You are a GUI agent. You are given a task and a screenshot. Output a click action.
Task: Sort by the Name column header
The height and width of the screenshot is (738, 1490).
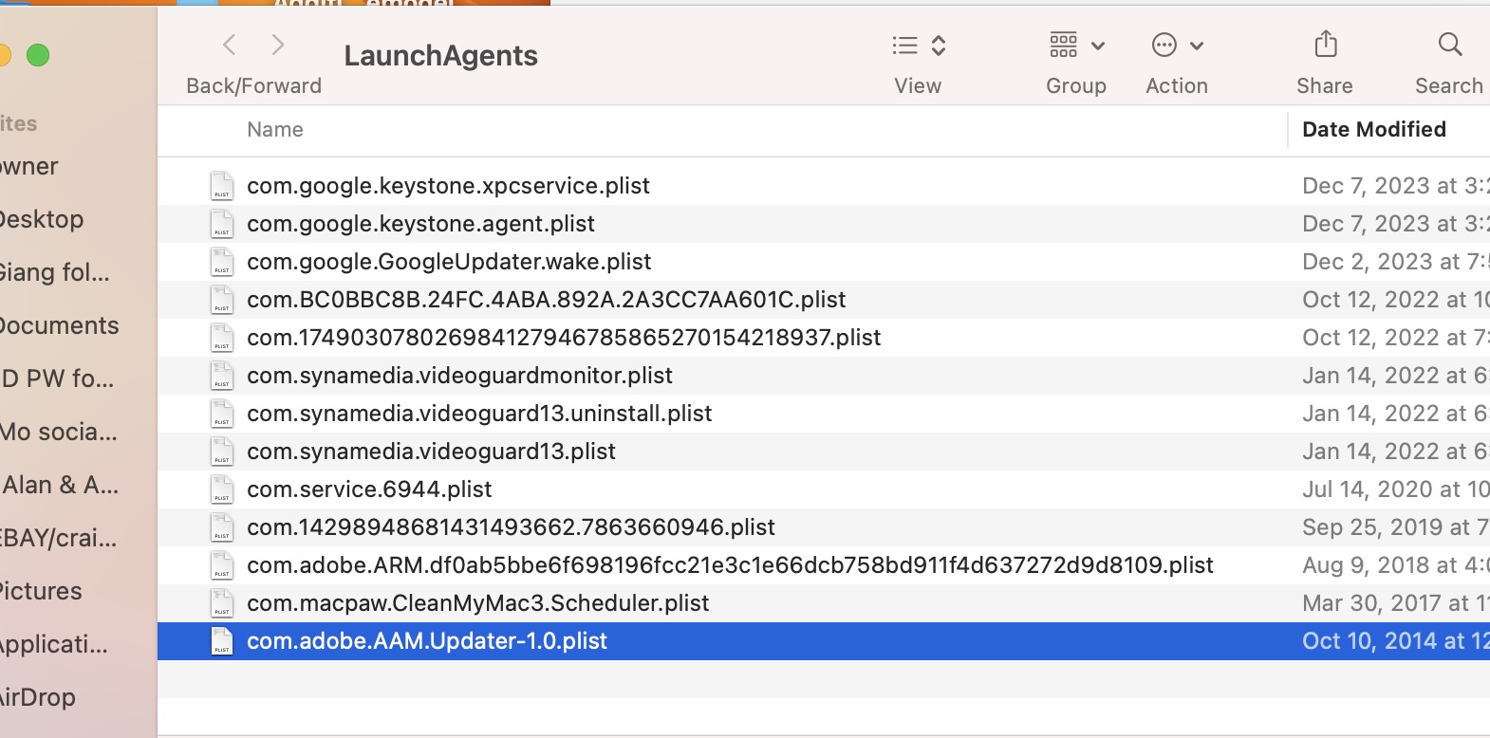coord(275,130)
